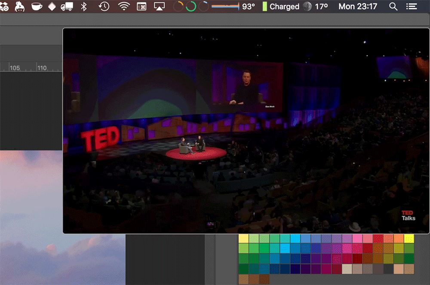Click the light blue activity ring monitor
The image size is (430, 285).
203,6
